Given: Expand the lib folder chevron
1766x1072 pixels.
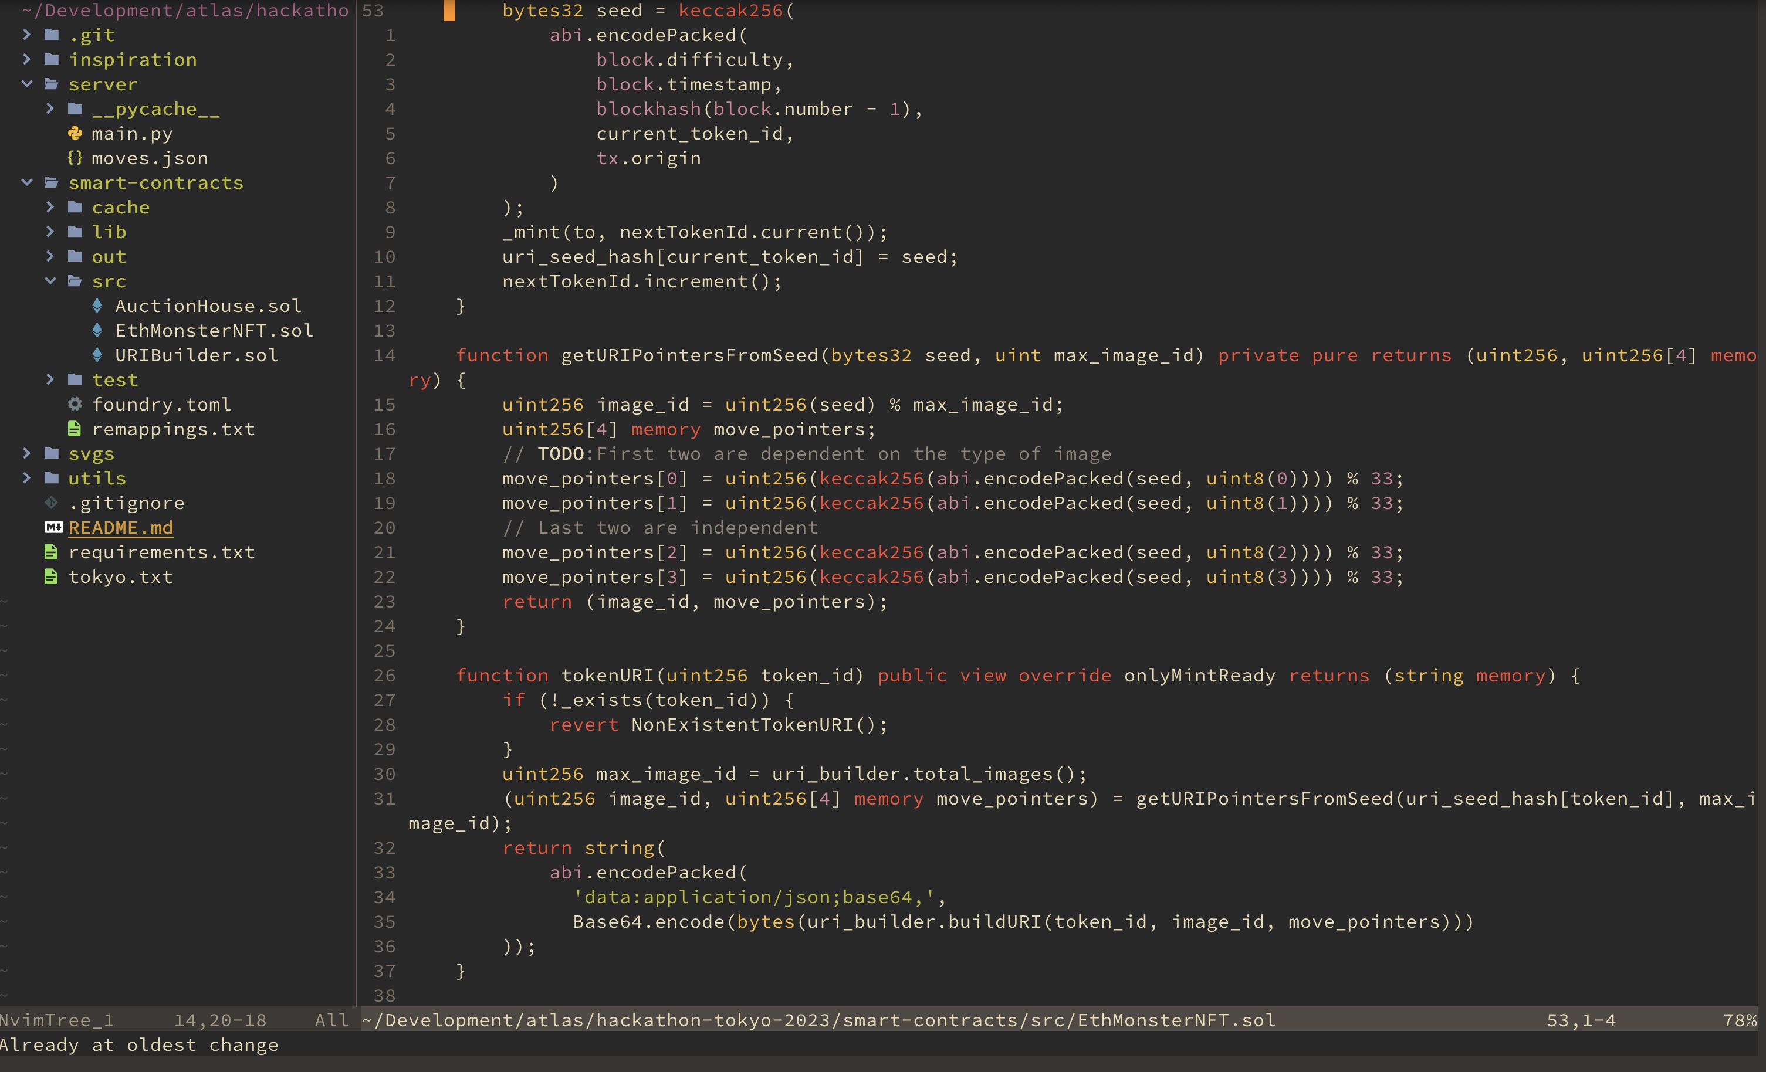Looking at the screenshot, I should pyautogui.click(x=50, y=232).
